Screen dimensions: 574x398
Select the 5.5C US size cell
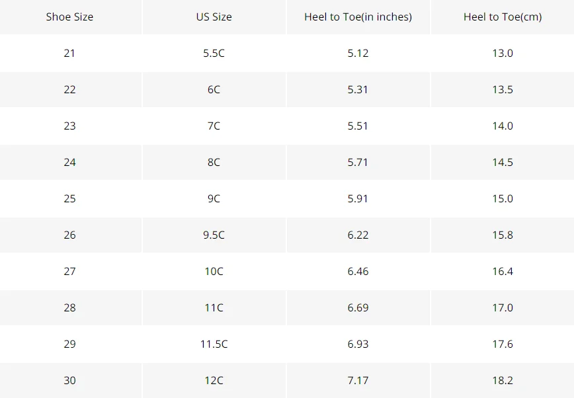(214, 53)
